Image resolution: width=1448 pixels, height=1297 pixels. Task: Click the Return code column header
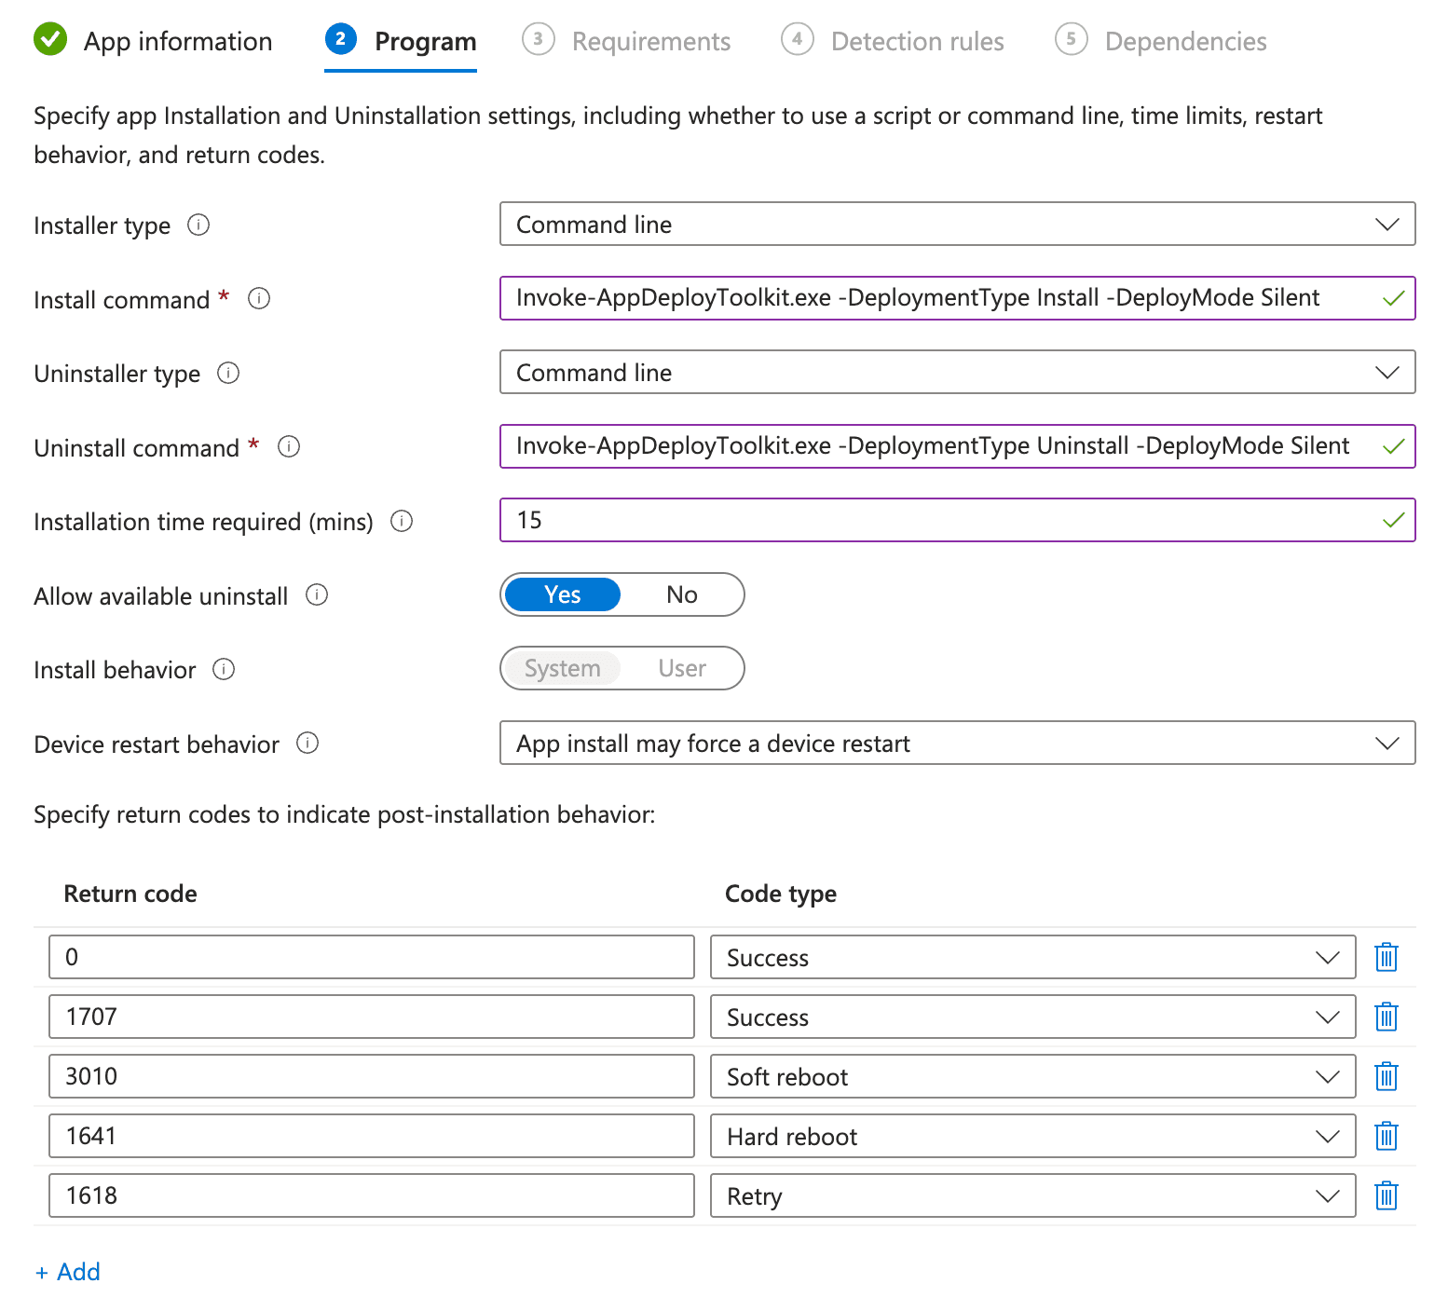pos(130,894)
